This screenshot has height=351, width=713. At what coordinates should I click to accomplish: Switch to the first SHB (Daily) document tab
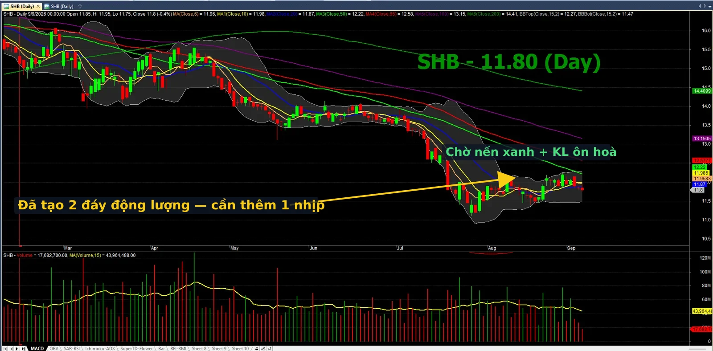(21, 6)
